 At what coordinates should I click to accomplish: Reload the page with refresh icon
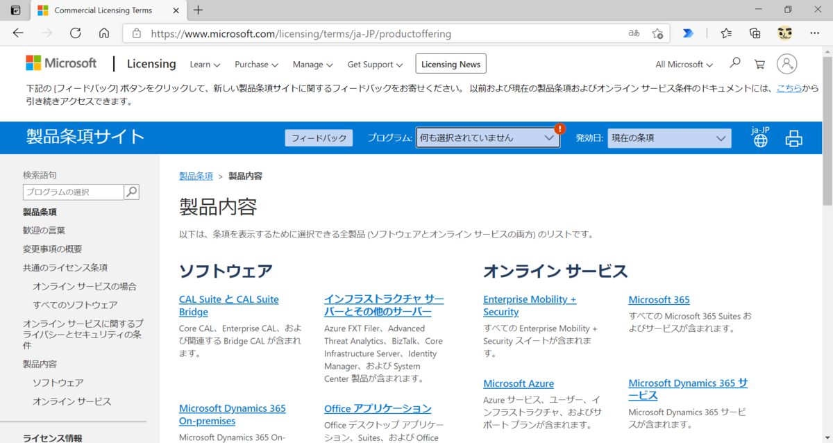(76, 33)
